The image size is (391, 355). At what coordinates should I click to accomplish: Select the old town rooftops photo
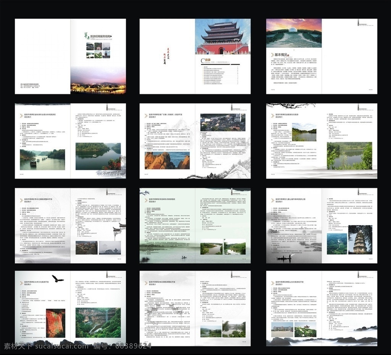(x=223, y=123)
